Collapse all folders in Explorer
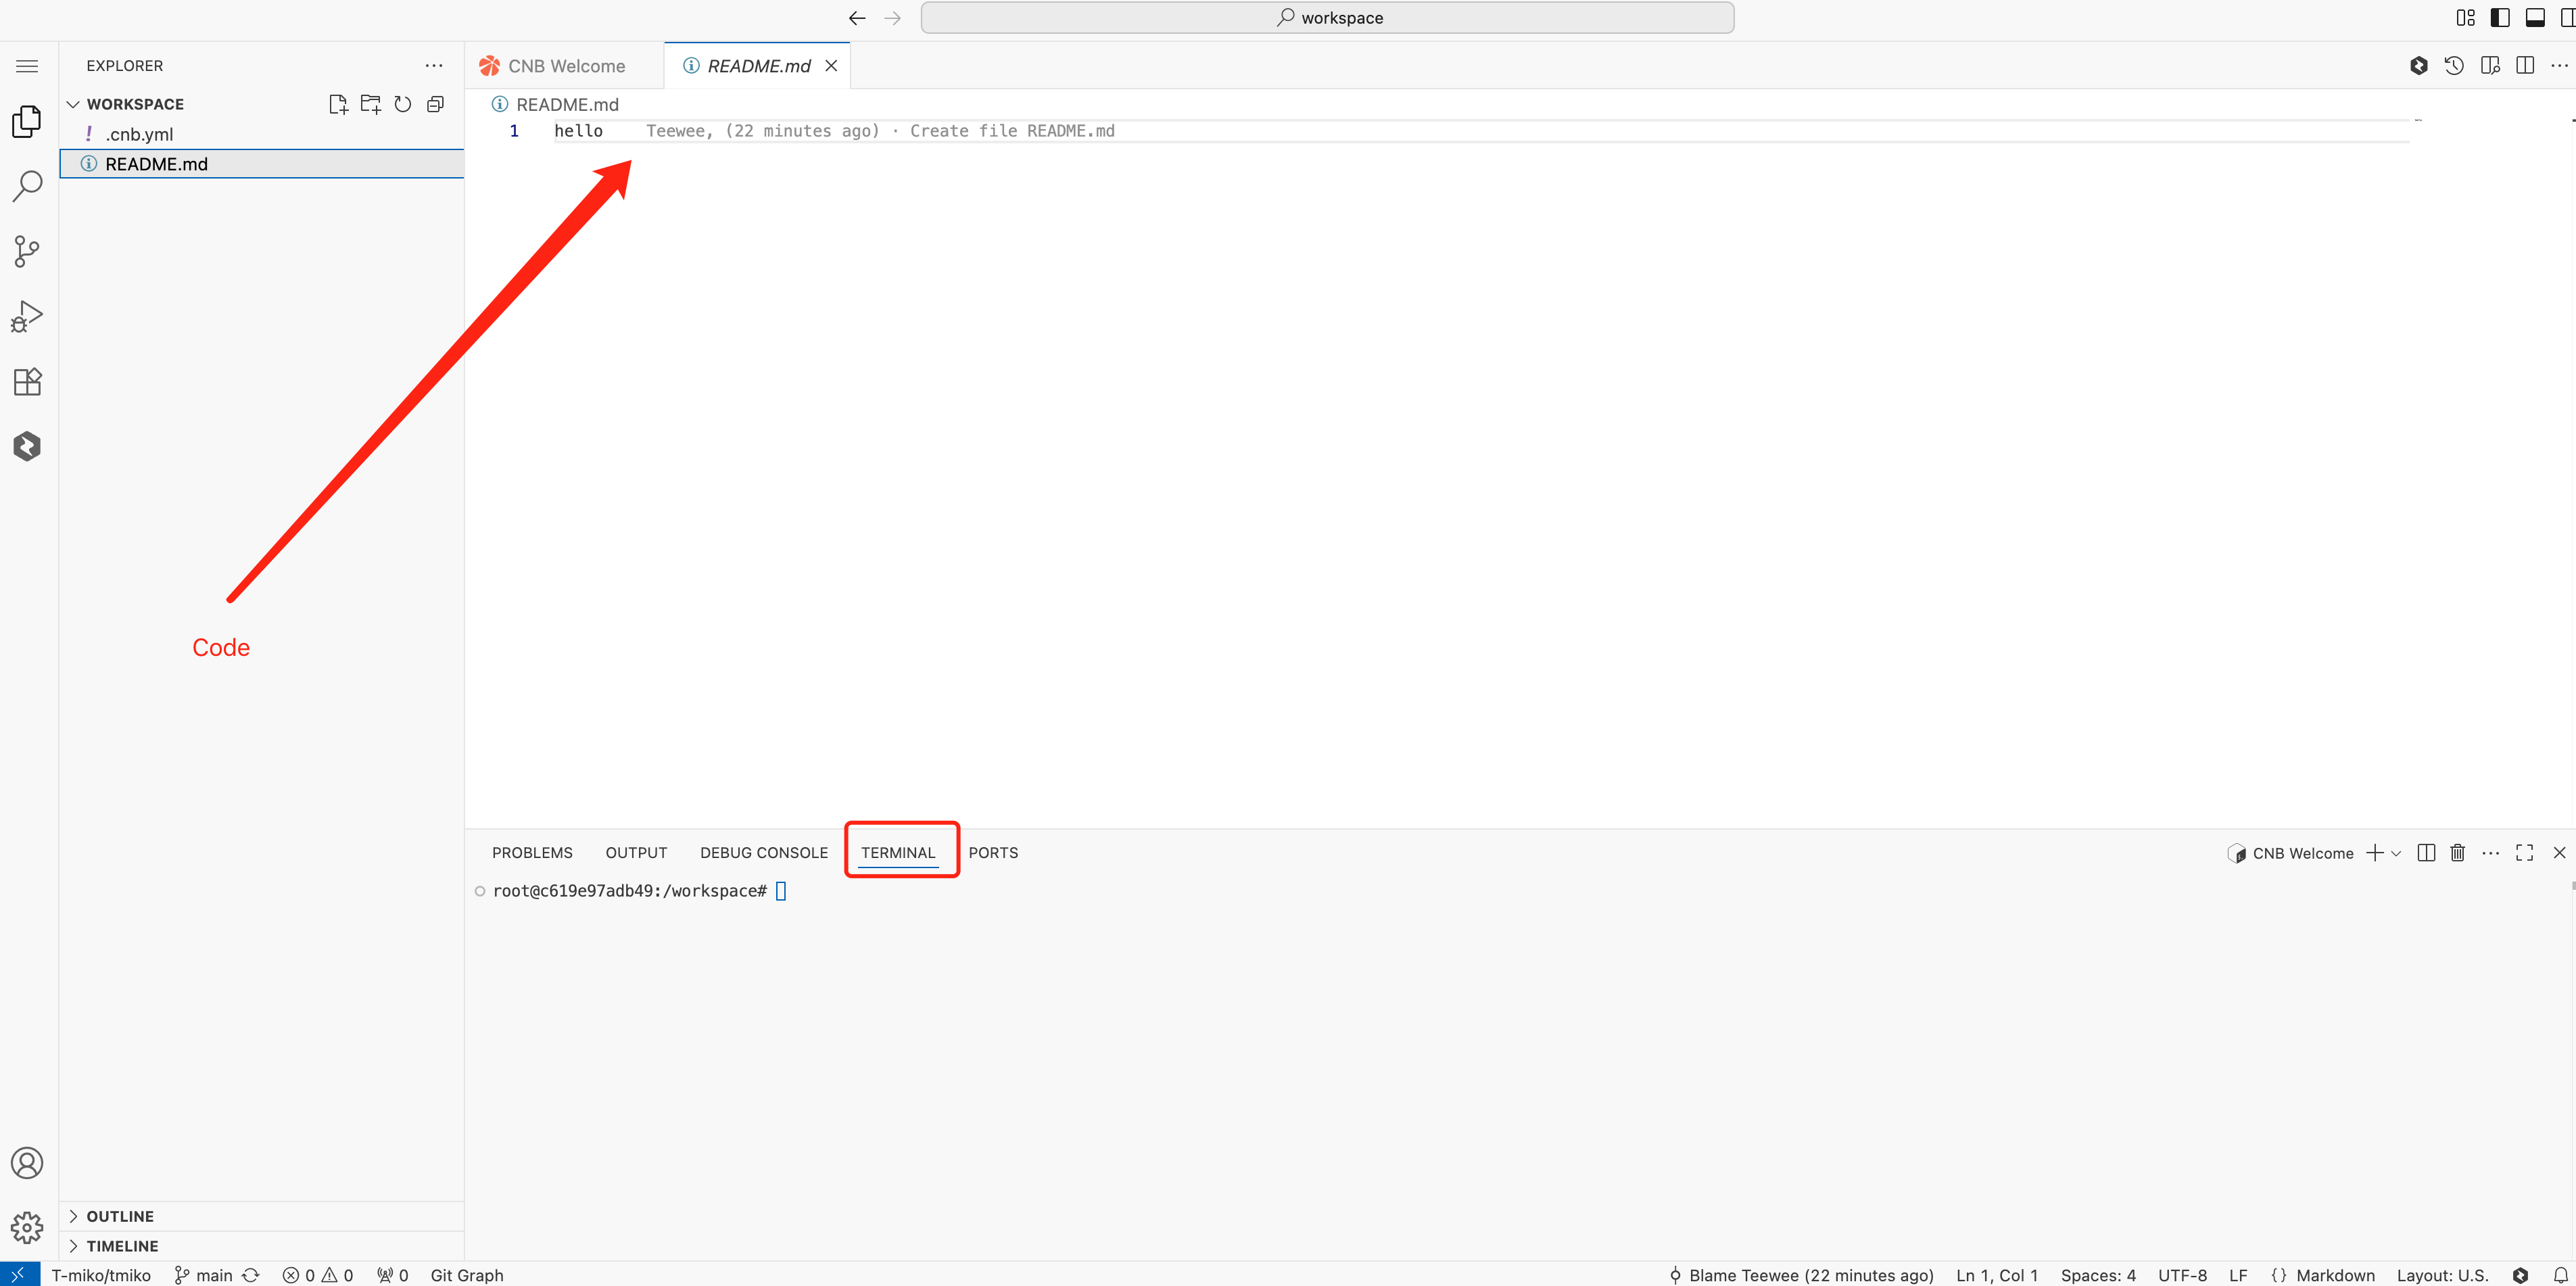Screen dimensions: 2576x1286 click(435, 104)
